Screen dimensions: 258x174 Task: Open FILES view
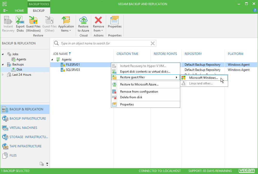(x=25, y=155)
